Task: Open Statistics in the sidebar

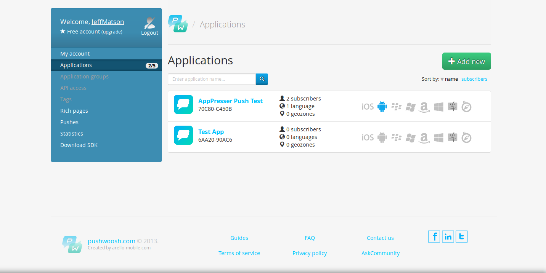Action: 106,134
